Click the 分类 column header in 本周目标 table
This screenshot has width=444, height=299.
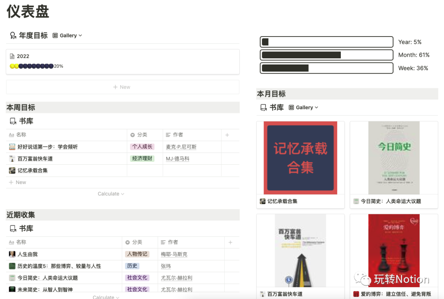click(142, 135)
